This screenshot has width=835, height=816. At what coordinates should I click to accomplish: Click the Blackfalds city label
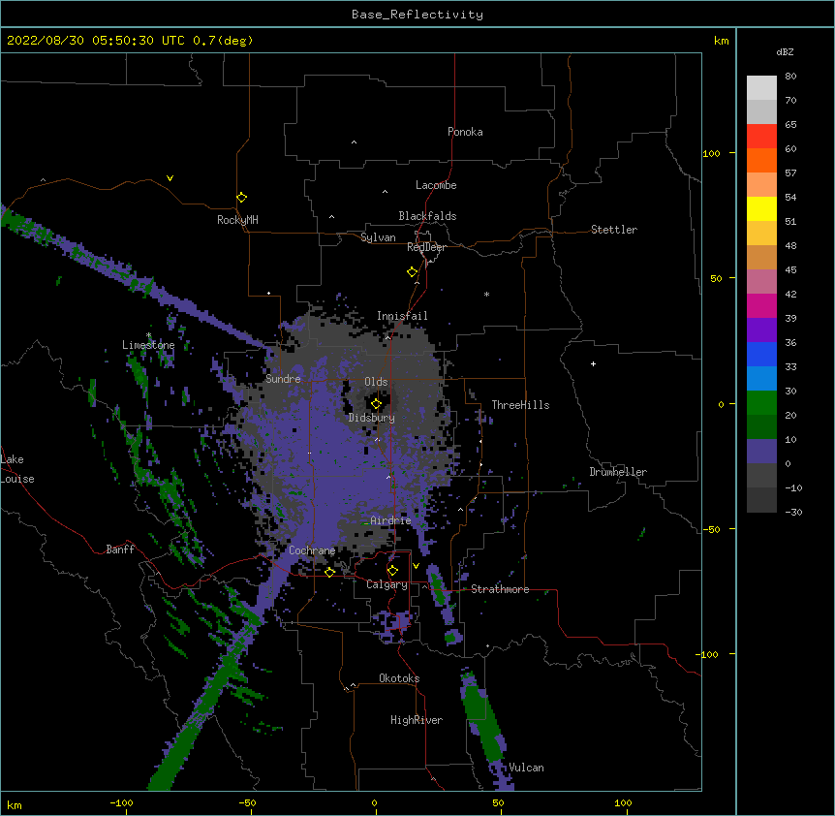(427, 216)
